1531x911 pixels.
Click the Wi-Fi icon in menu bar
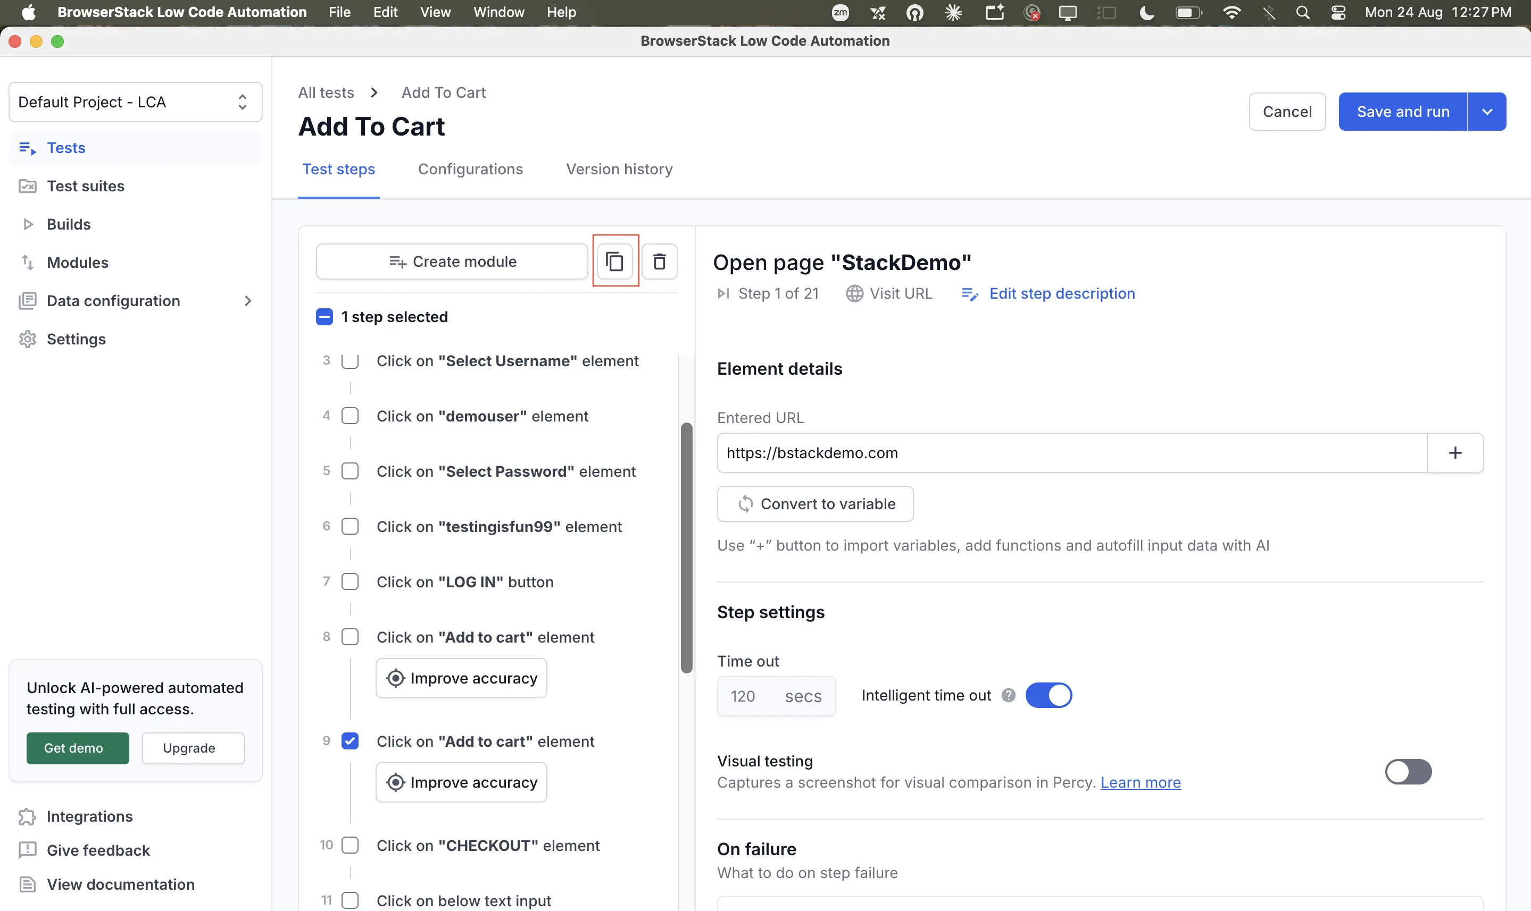[1231, 12]
